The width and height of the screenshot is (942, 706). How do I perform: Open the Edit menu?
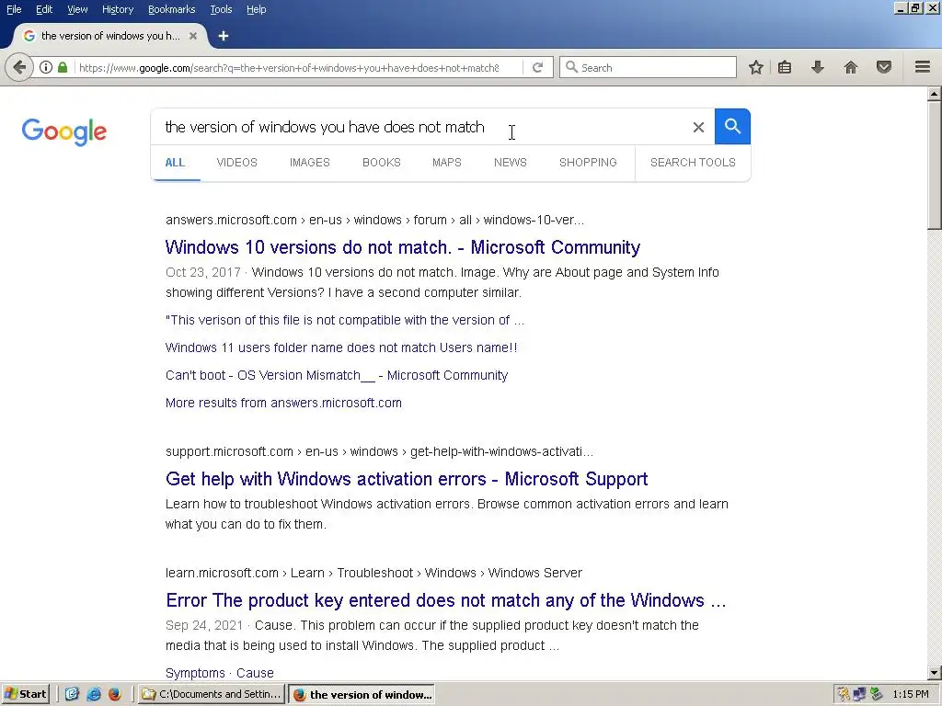pos(44,9)
